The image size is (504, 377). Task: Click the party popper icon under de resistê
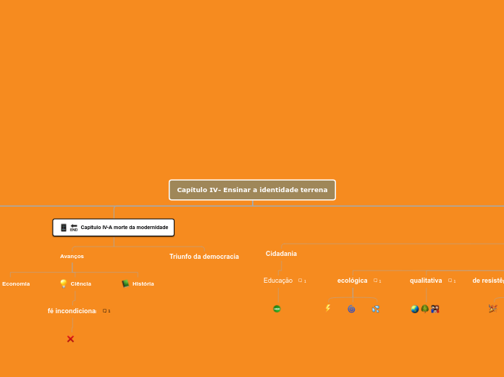[492, 308]
